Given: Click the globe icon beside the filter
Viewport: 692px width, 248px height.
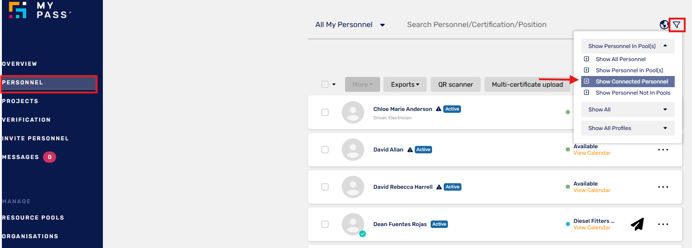Looking at the screenshot, I should pyautogui.click(x=664, y=25).
